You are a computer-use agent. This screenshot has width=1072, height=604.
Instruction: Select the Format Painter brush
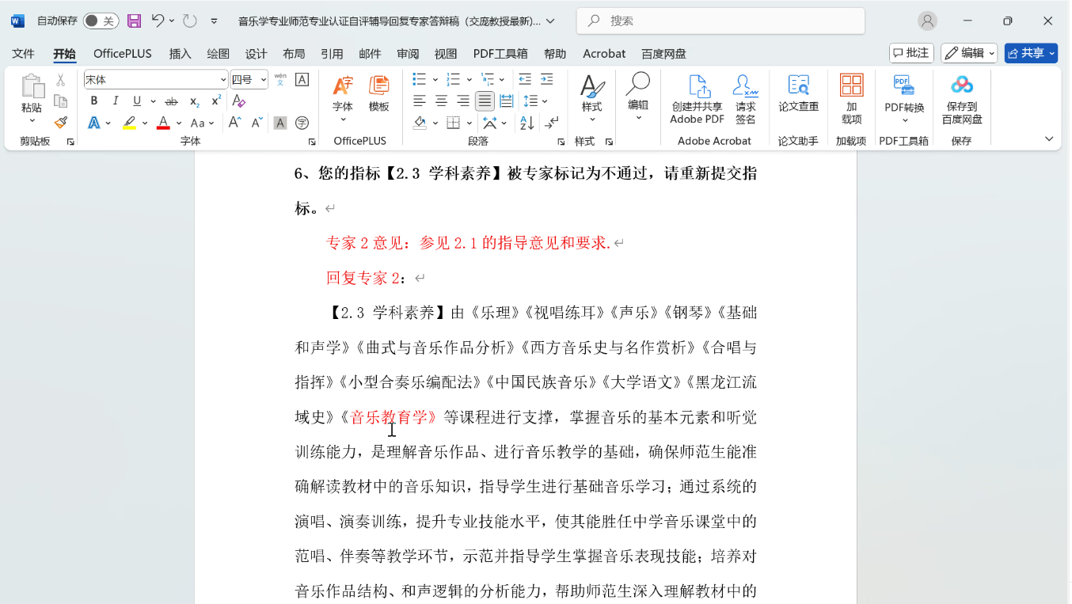coord(60,123)
